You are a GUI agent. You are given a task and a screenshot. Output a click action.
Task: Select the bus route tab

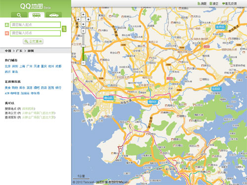(37, 15)
